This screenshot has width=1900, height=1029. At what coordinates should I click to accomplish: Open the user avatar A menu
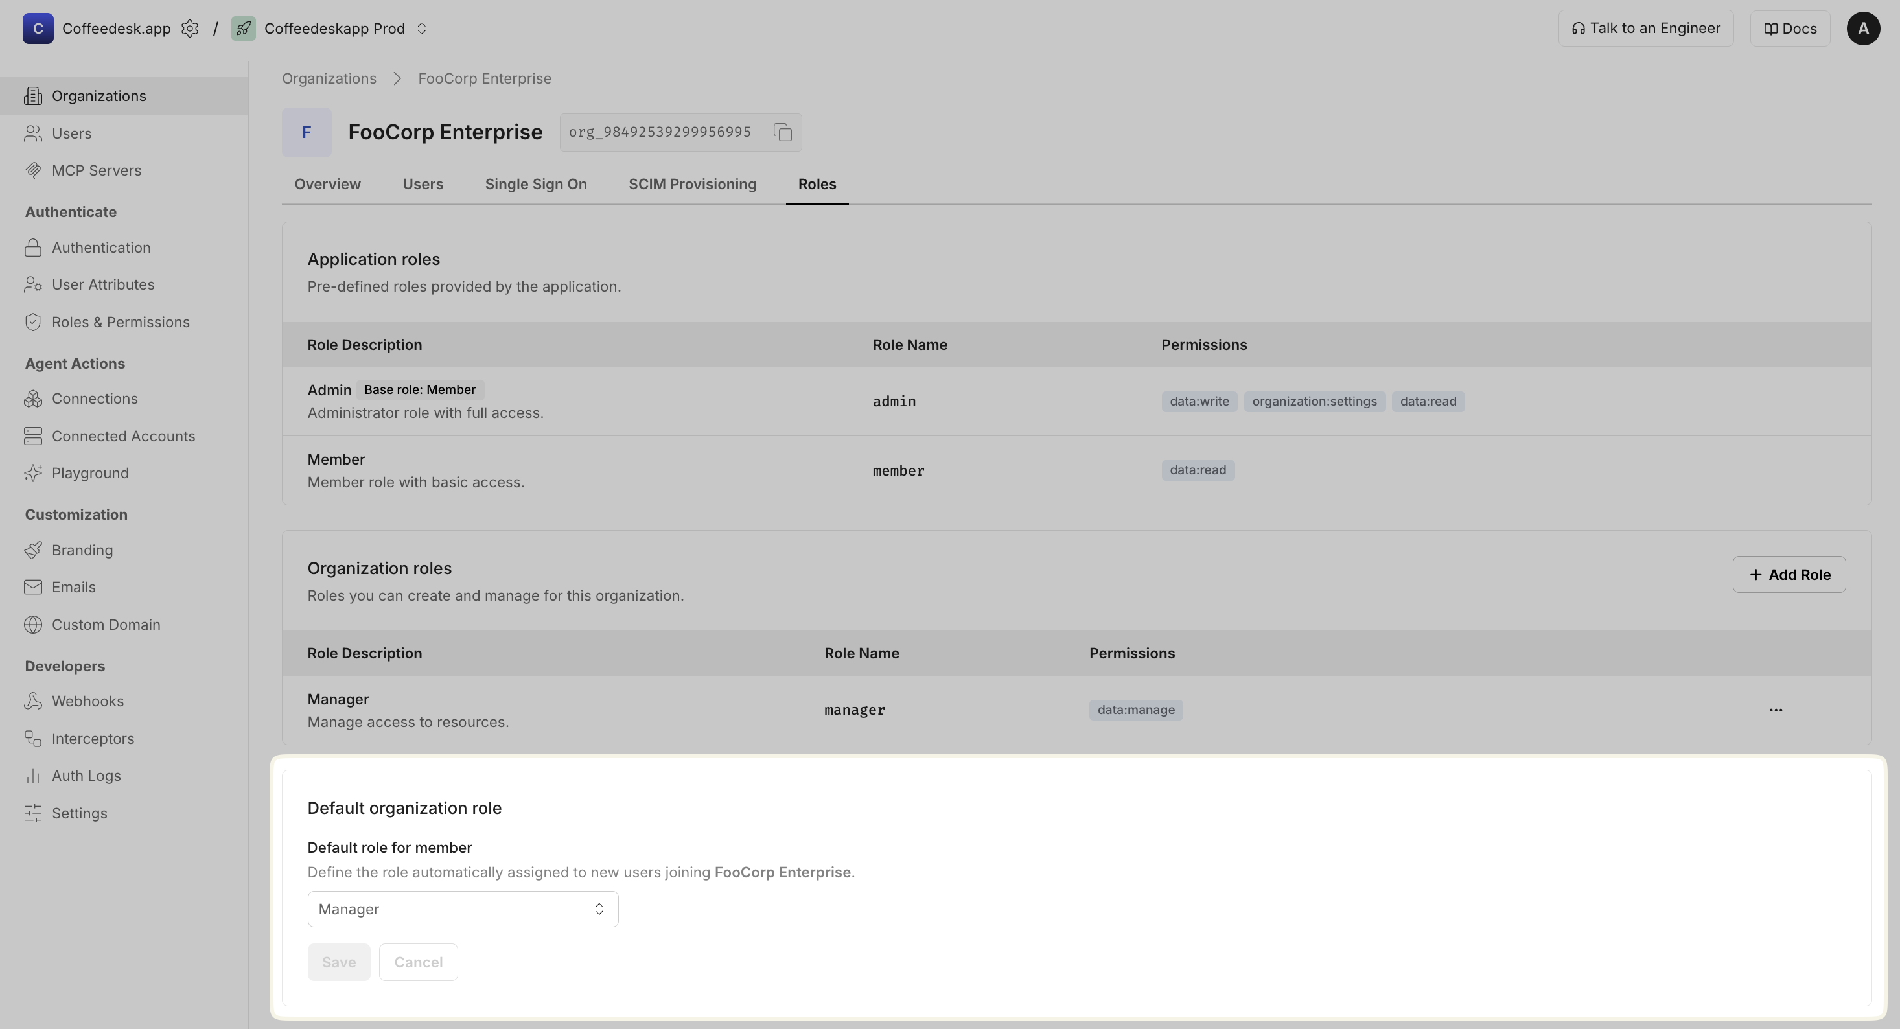tap(1862, 29)
